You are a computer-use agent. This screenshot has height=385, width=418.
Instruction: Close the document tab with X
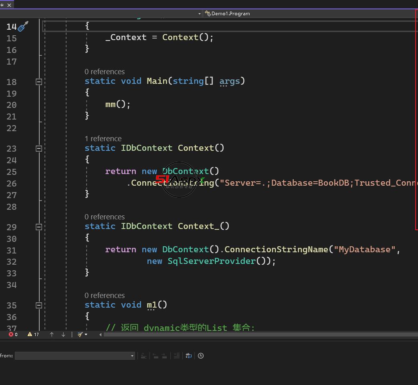(9, 5)
